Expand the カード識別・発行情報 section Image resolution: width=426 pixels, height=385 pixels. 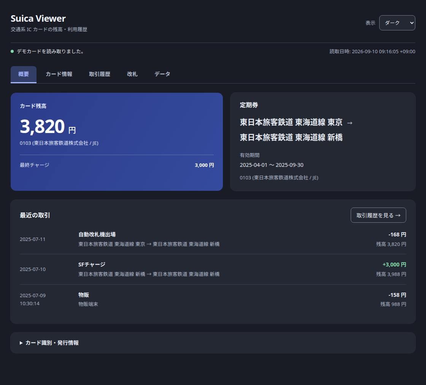213,343
